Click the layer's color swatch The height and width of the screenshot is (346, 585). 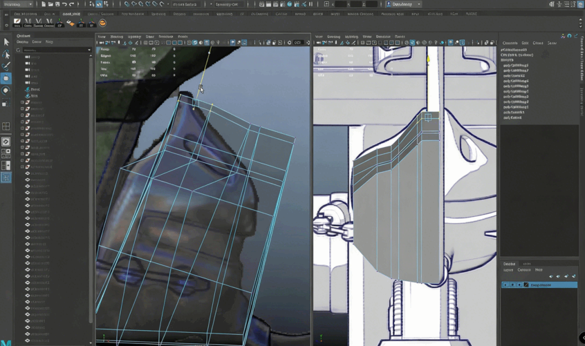(526, 285)
